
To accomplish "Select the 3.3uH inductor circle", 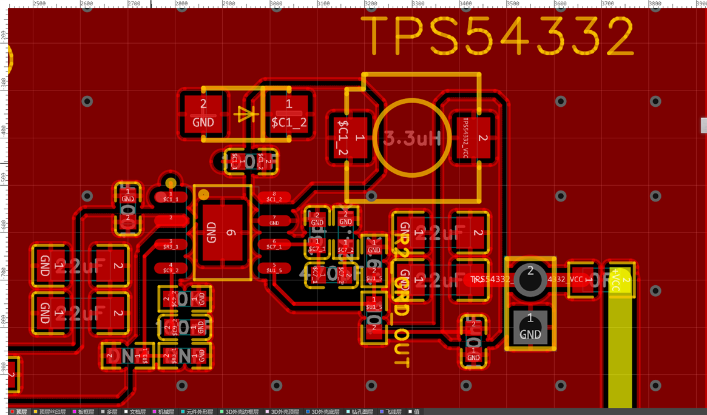I will [412, 138].
